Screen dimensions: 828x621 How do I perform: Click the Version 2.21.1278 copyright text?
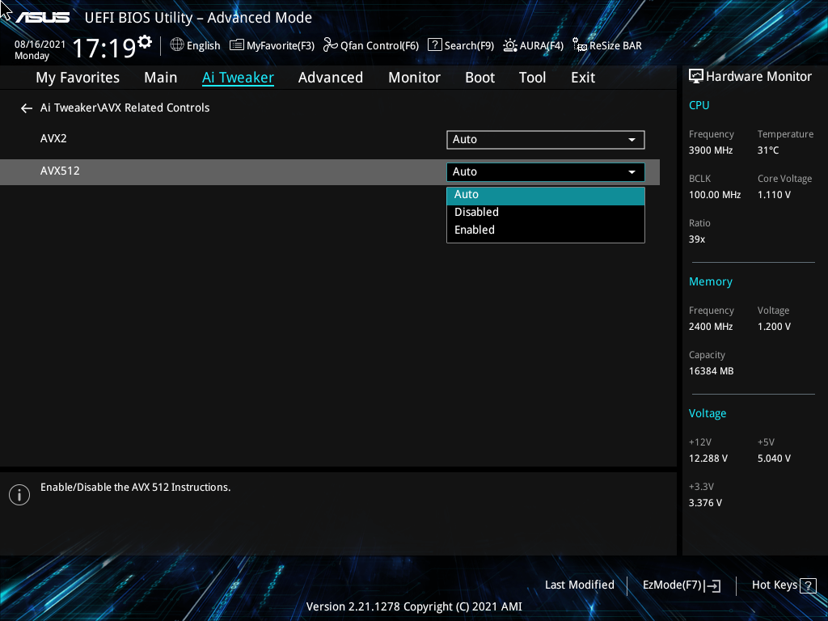point(414,606)
